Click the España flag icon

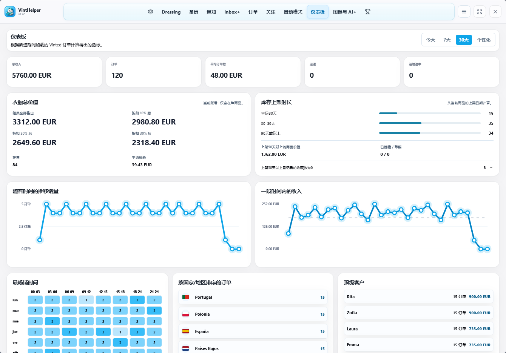point(185,332)
